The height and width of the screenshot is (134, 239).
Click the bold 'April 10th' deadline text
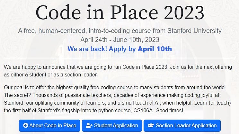click(x=155, y=49)
